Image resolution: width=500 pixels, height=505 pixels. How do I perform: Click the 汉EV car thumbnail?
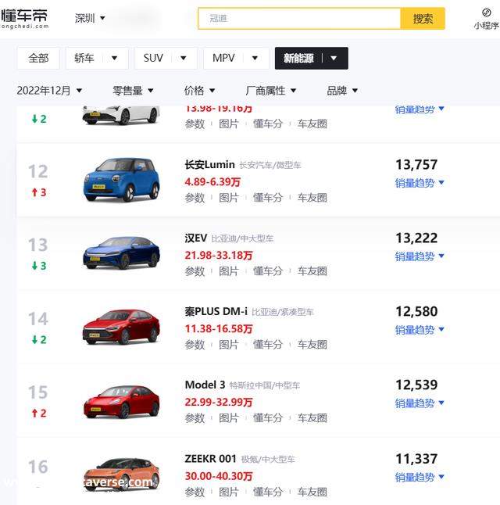pyautogui.click(x=121, y=252)
